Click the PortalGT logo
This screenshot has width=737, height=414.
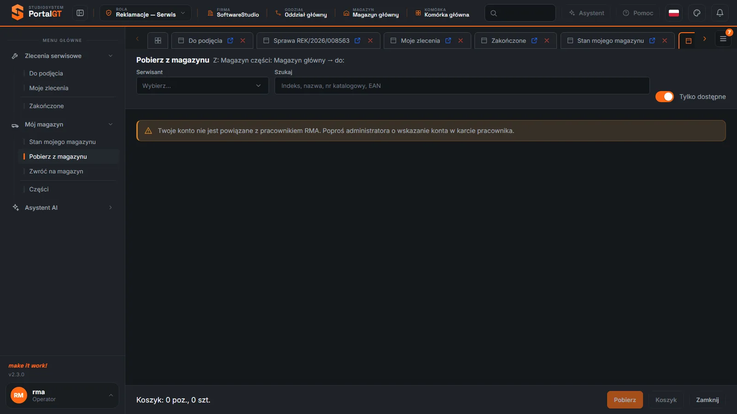(37, 12)
